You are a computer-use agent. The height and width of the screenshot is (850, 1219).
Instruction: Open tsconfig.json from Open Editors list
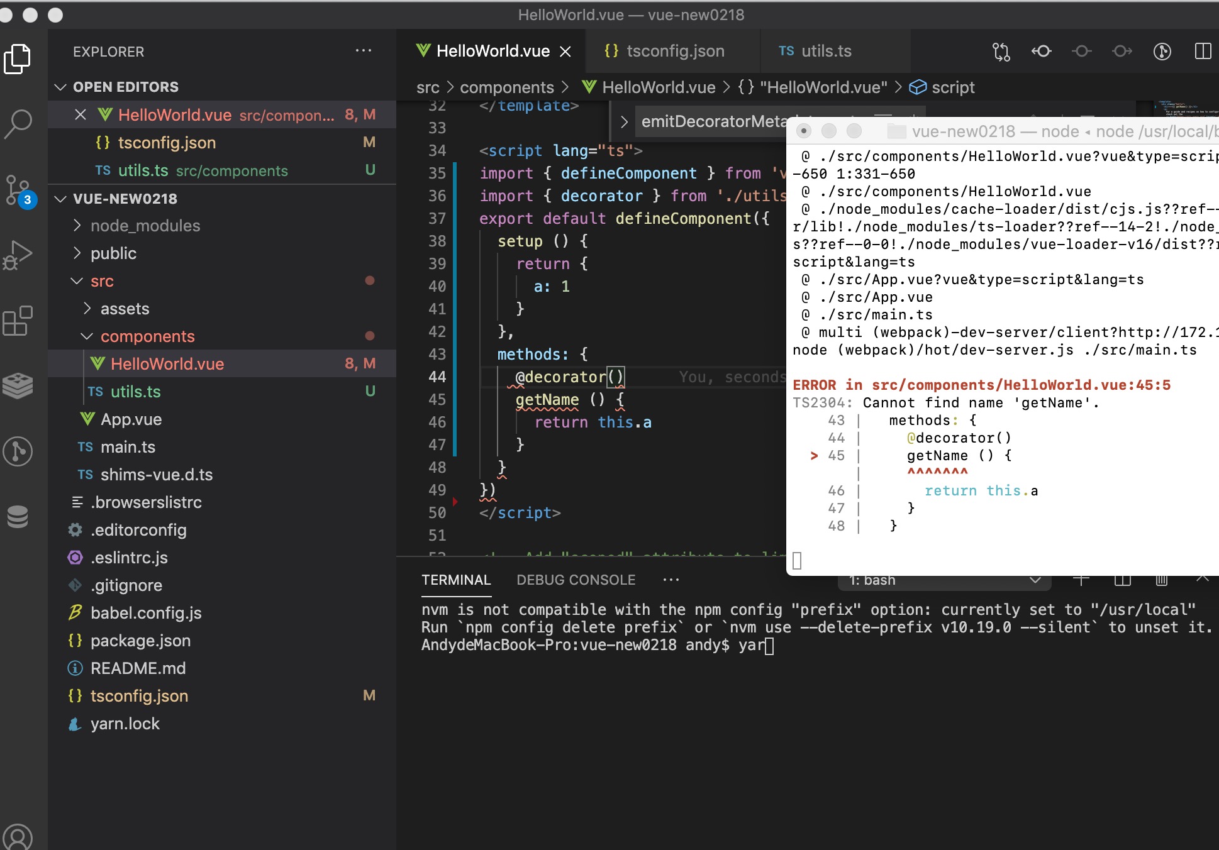pyautogui.click(x=222, y=143)
